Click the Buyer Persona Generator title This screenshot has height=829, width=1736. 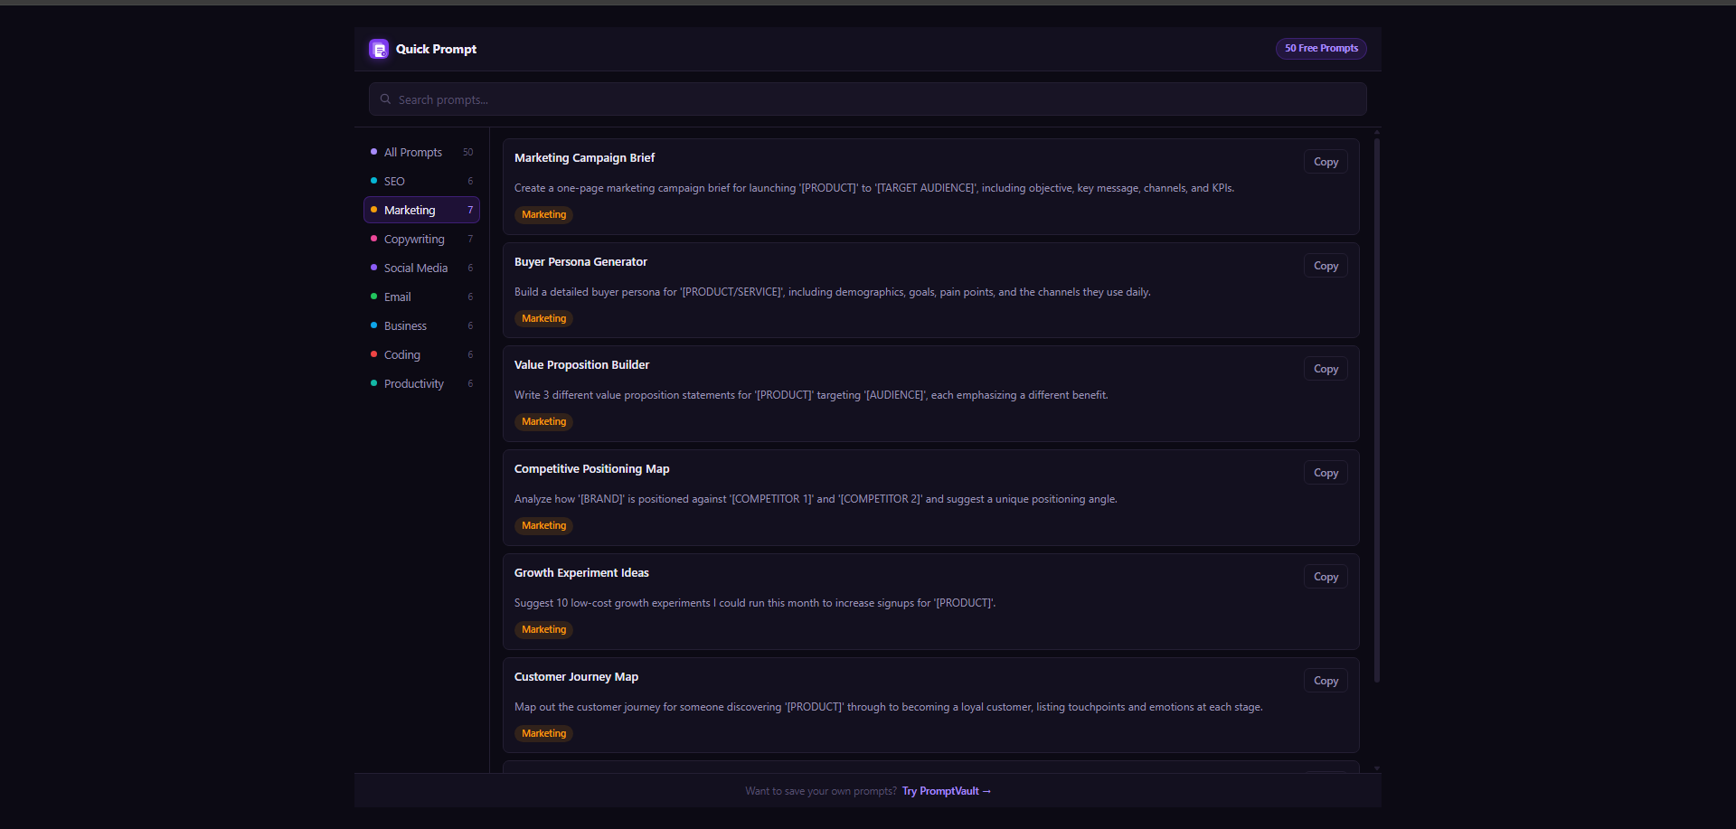(580, 261)
